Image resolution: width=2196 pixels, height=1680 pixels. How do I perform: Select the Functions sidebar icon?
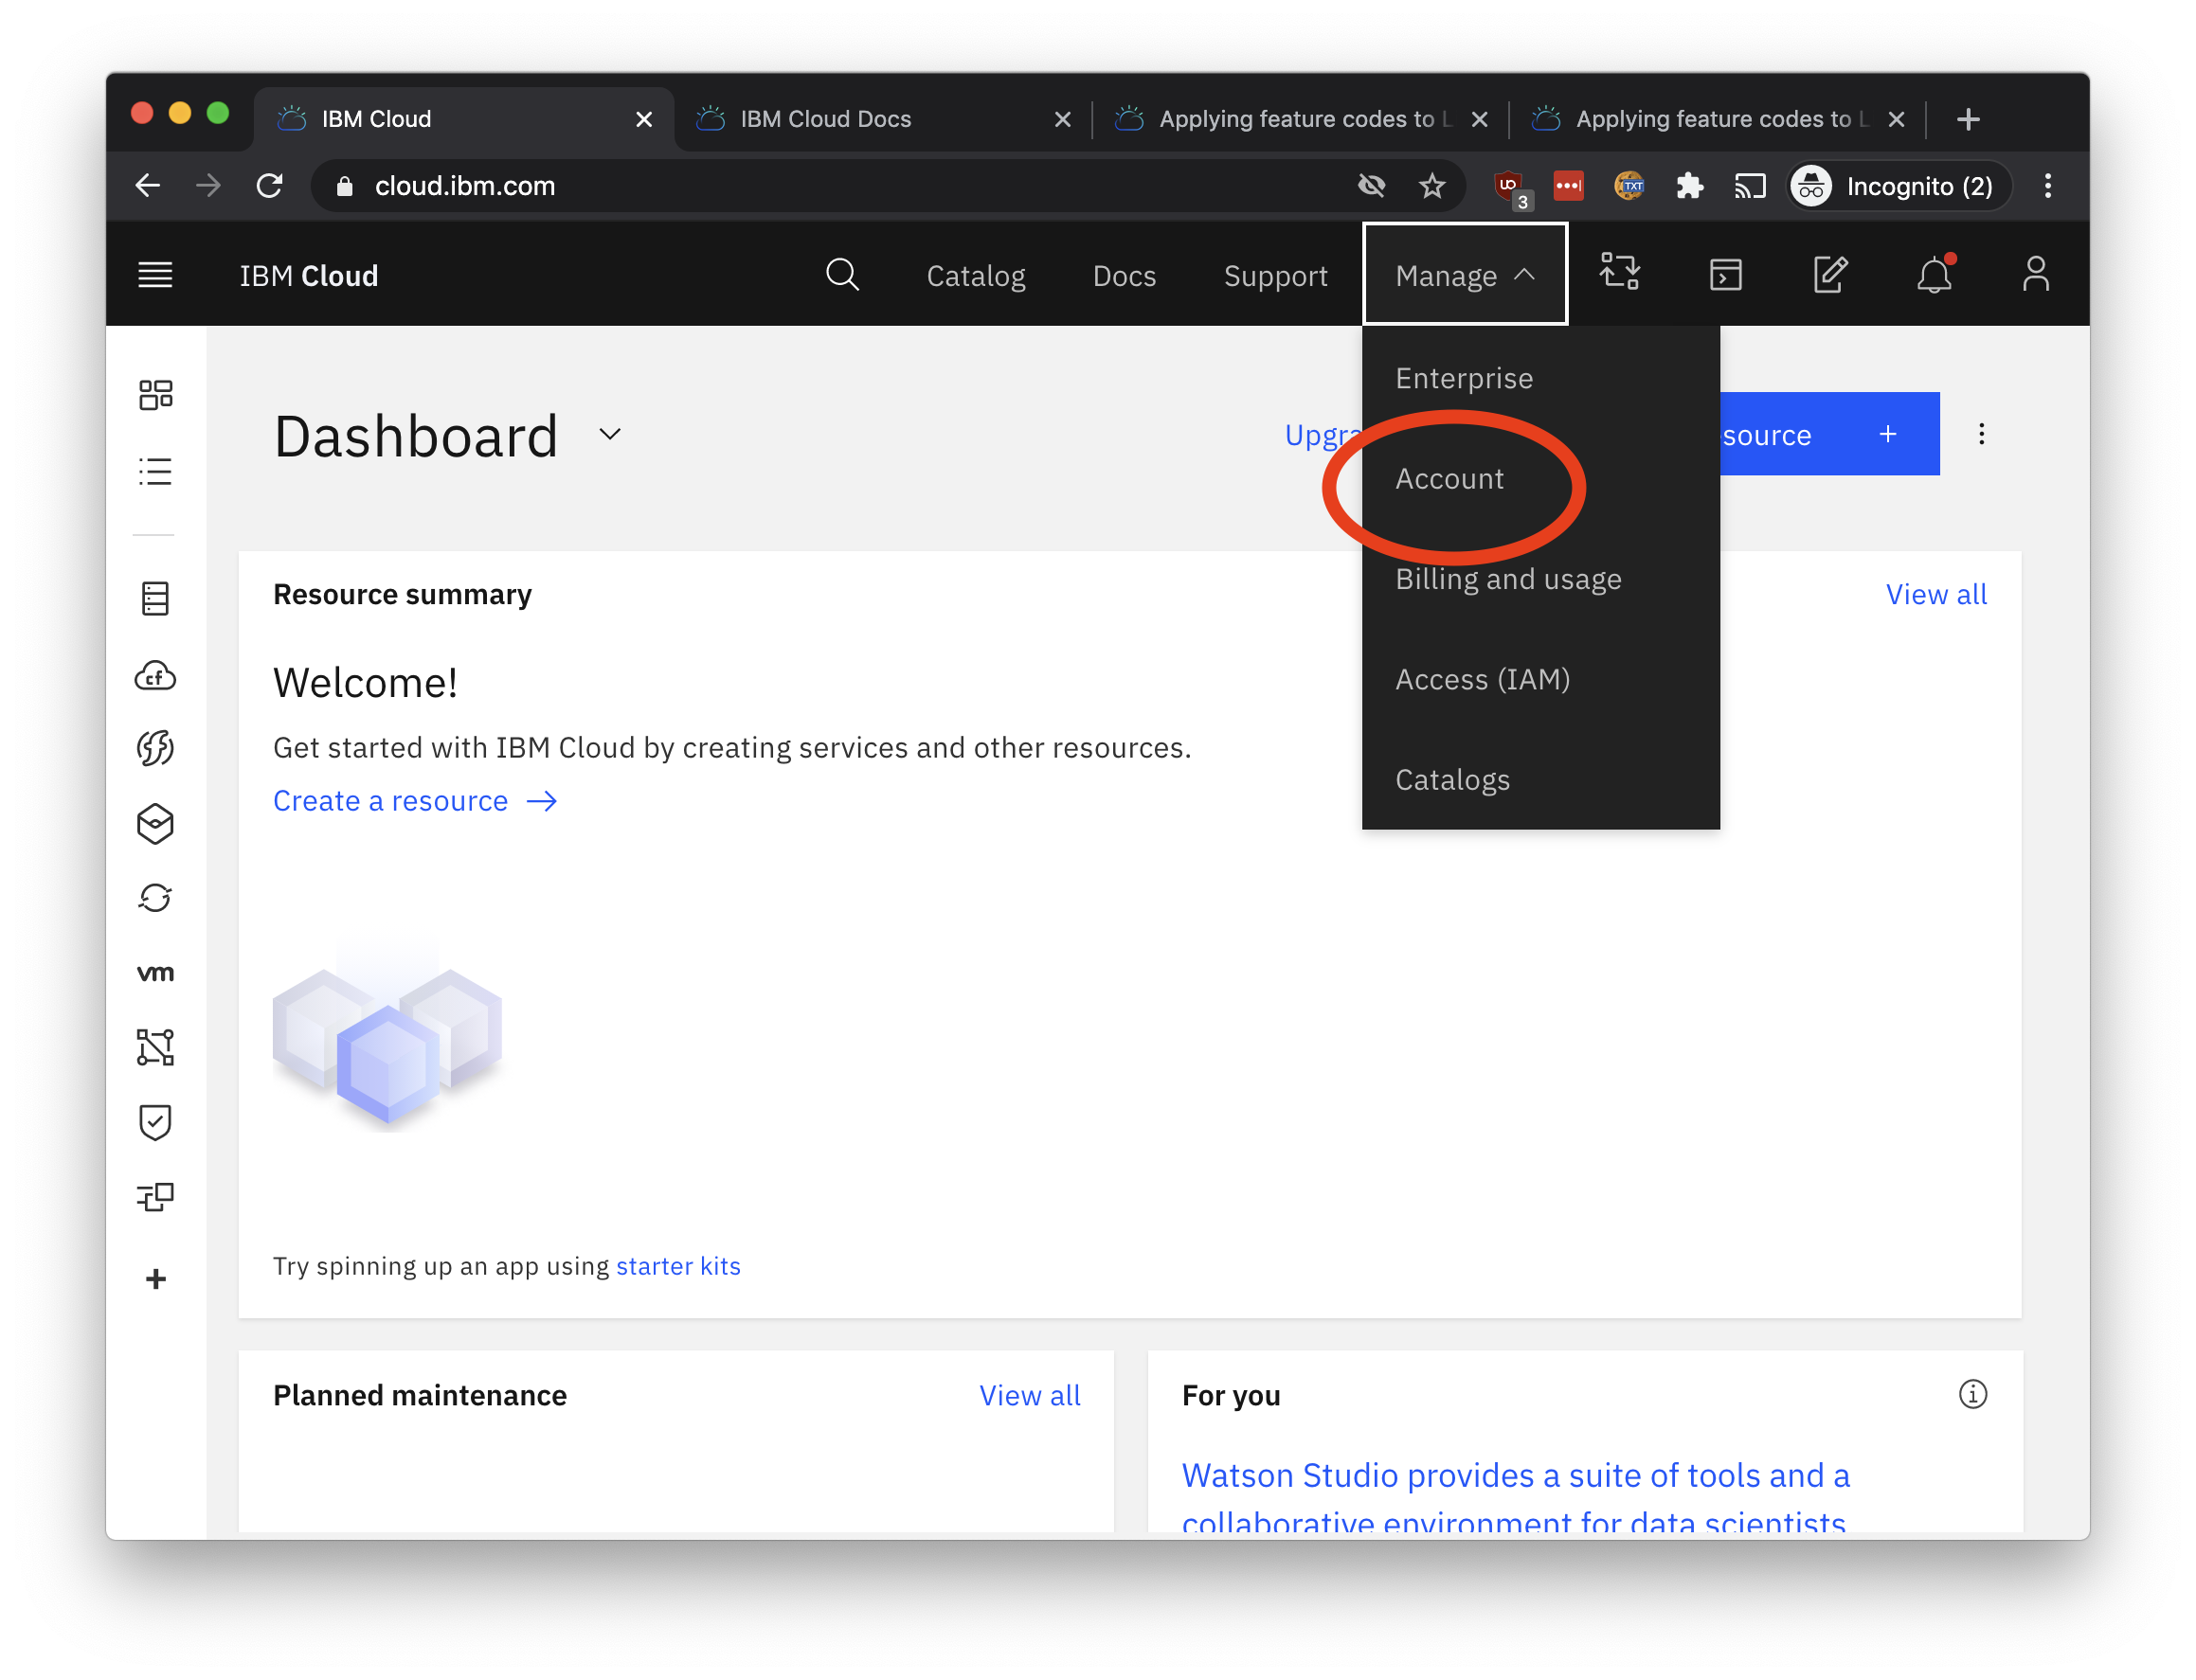(x=155, y=747)
